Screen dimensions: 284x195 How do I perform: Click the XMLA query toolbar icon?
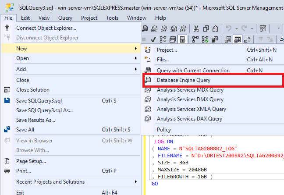tap(174, 28)
